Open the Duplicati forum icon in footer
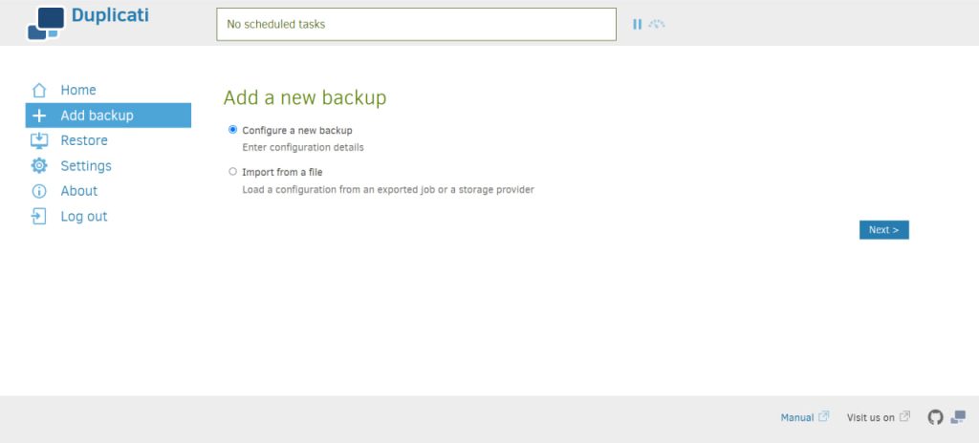Image resolution: width=979 pixels, height=443 pixels. click(x=958, y=417)
